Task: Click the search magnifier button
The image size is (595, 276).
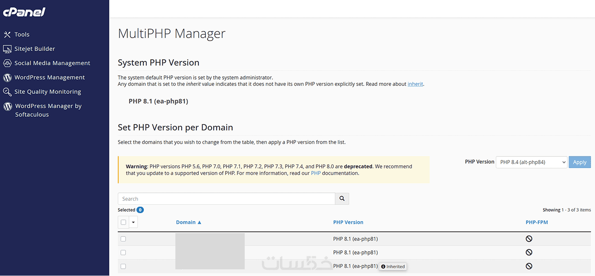Action: pyautogui.click(x=342, y=199)
